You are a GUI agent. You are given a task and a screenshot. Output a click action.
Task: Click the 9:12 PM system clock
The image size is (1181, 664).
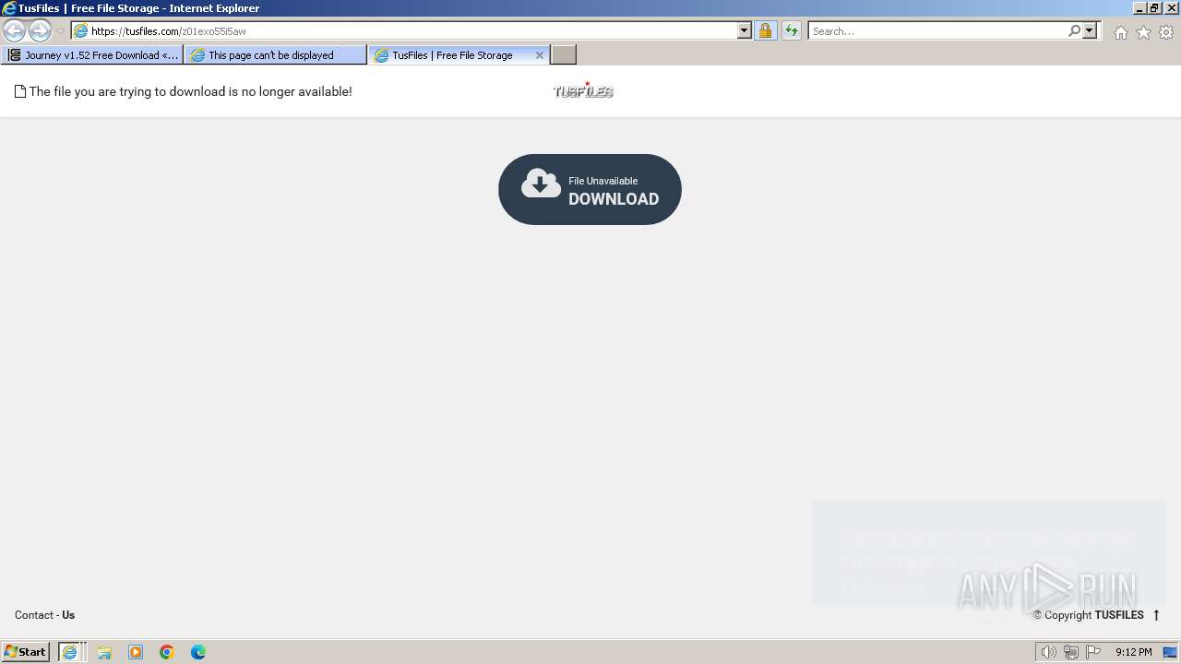tap(1133, 652)
